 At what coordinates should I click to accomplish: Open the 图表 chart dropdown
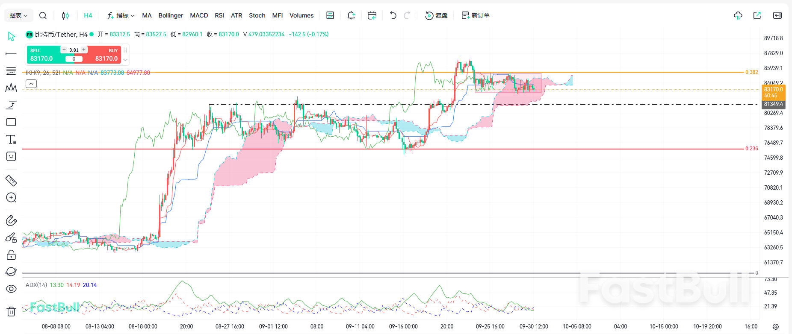click(18, 15)
